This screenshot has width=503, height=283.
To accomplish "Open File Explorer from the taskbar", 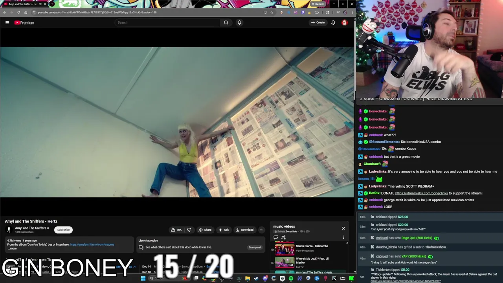I will [248, 278].
